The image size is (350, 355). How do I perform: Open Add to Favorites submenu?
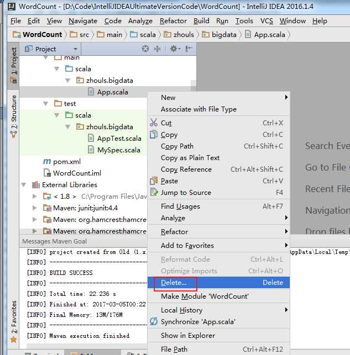[219, 246]
